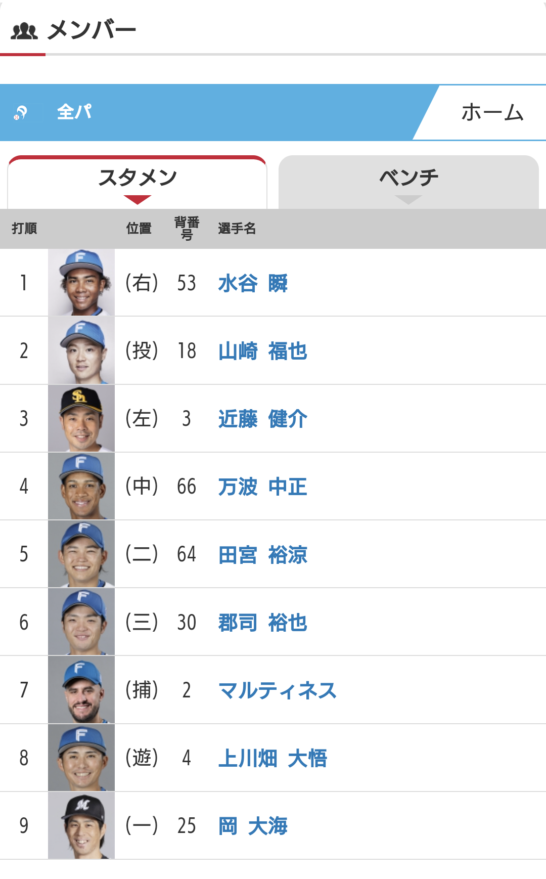546x879 pixels.
Task: Click the Pacific League logo icon
Action: click(20, 112)
